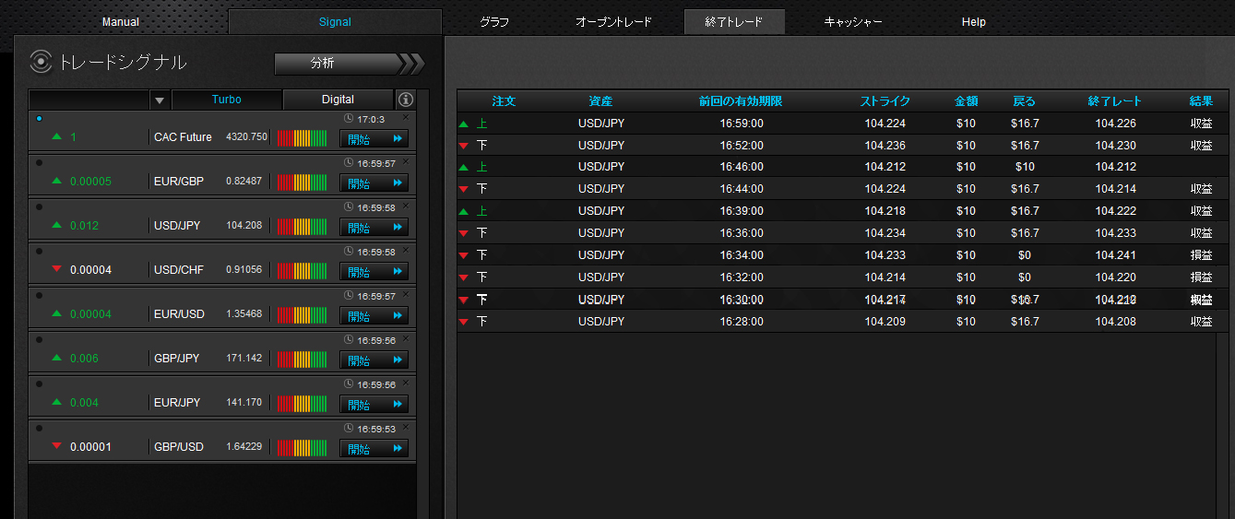Sort by the 終了レート column header
The image size is (1235, 519).
click(1115, 101)
